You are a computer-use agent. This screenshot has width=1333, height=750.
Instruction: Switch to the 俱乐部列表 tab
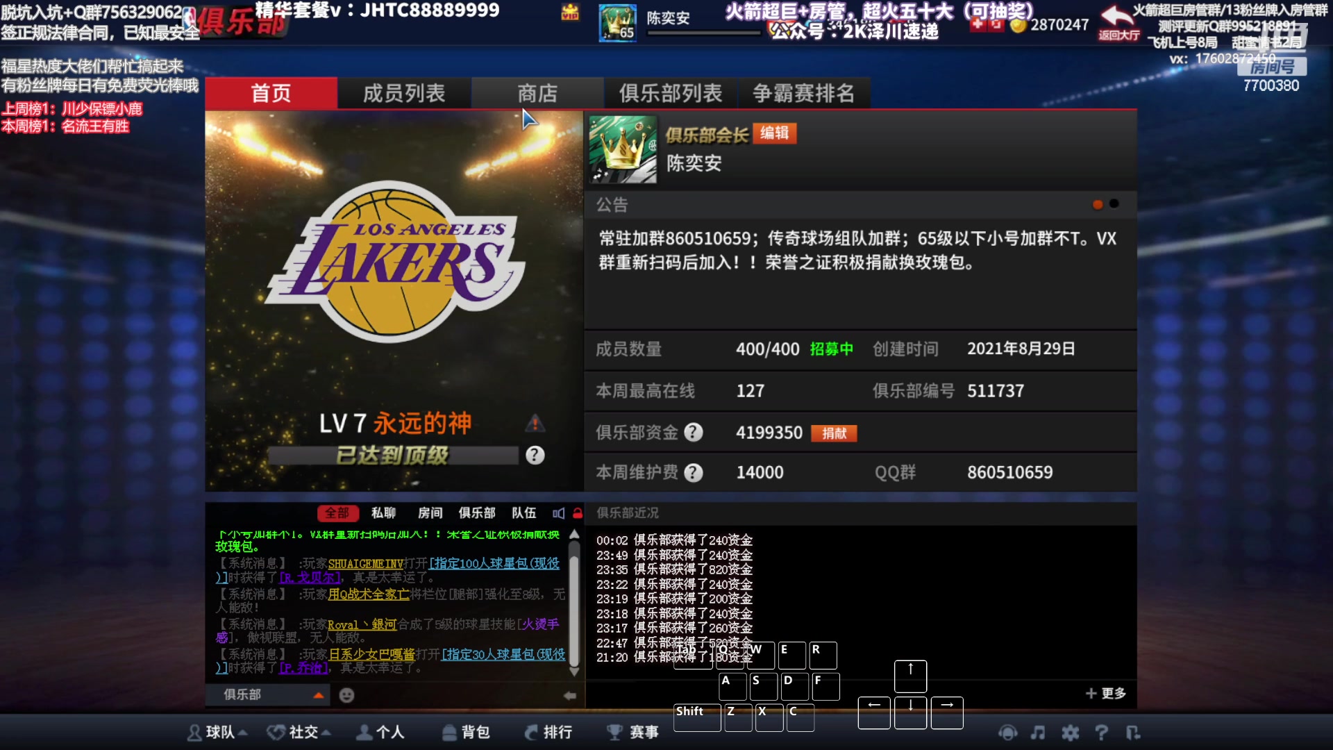pyautogui.click(x=671, y=93)
